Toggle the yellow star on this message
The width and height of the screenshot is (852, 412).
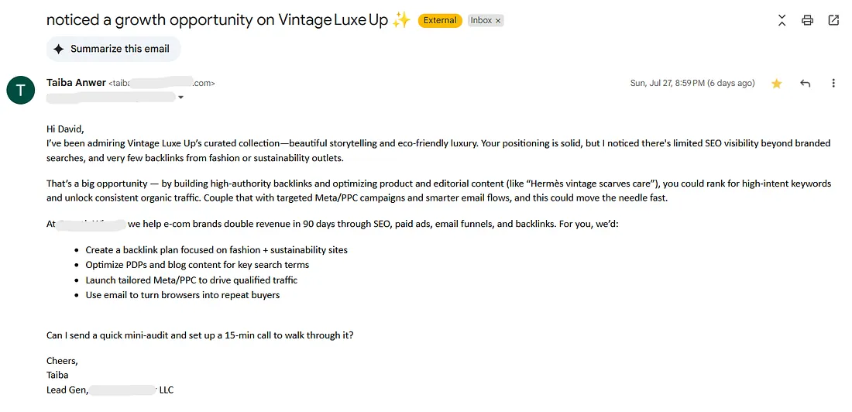tap(776, 84)
